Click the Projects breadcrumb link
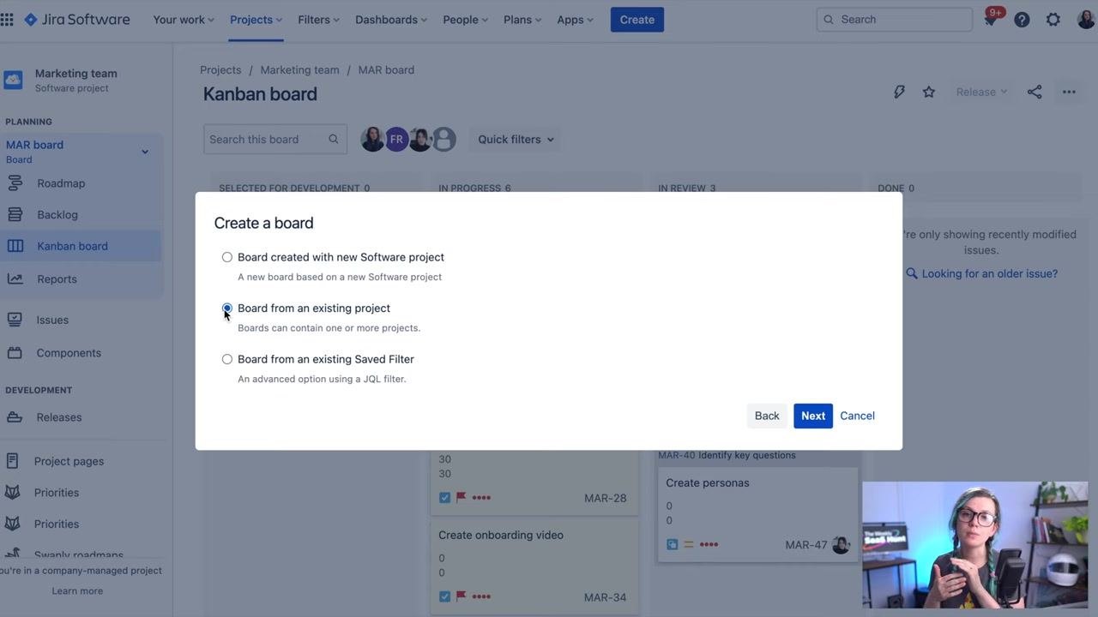Image resolution: width=1098 pixels, height=617 pixels. 220,69
